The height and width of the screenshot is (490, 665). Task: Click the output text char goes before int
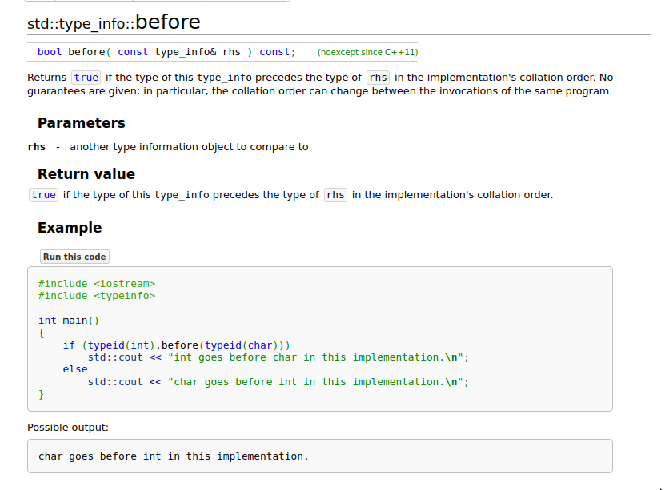pyautogui.click(x=173, y=456)
